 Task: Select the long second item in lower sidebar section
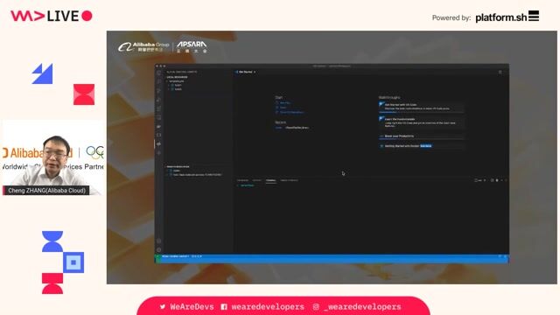(199, 175)
